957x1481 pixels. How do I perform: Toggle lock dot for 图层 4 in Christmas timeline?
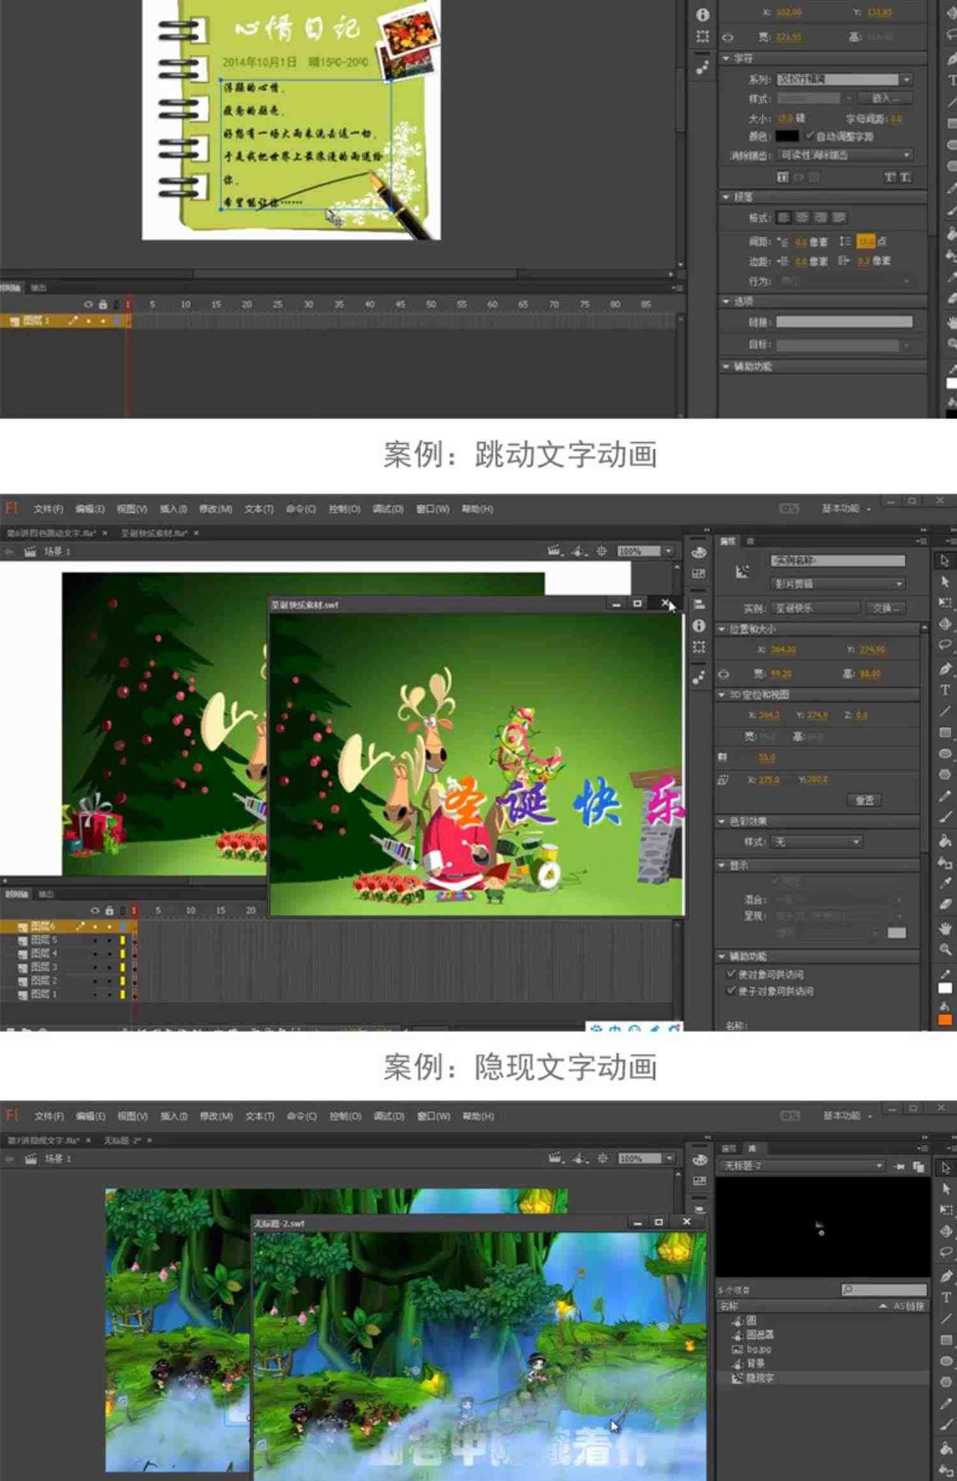click(109, 954)
